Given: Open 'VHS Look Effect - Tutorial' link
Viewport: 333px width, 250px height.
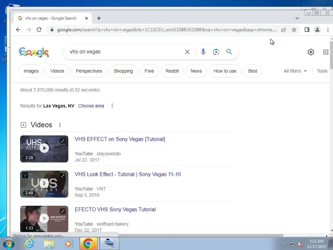Looking at the screenshot, I should (128, 174).
